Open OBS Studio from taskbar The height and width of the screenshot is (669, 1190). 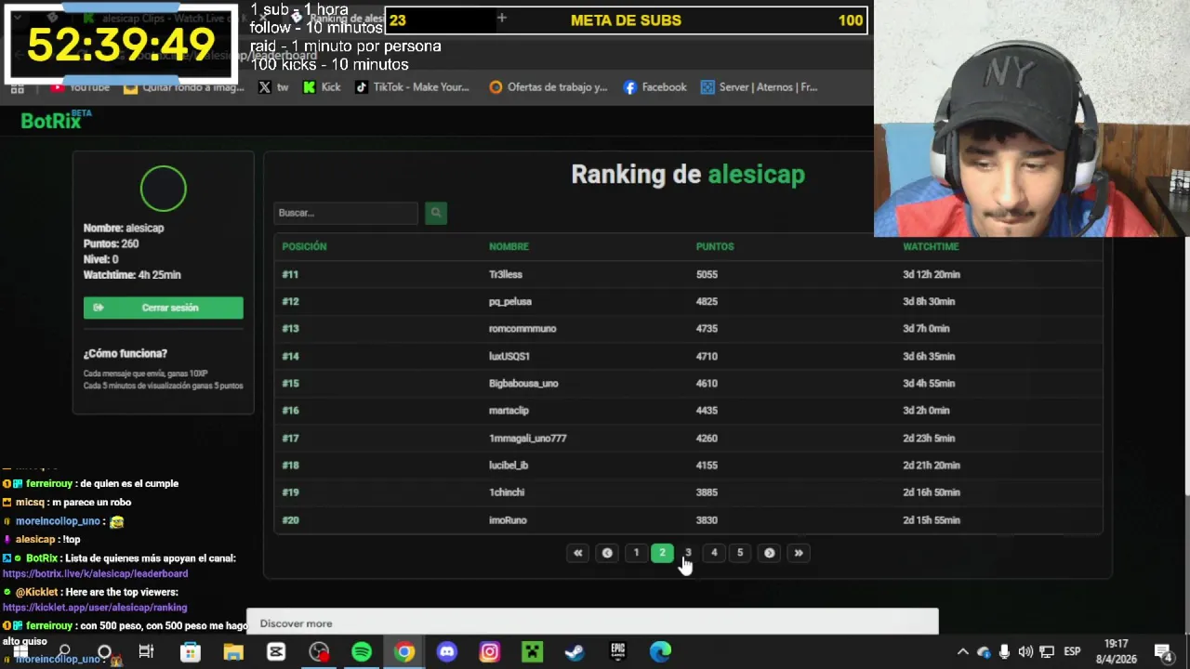(x=319, y=651)
